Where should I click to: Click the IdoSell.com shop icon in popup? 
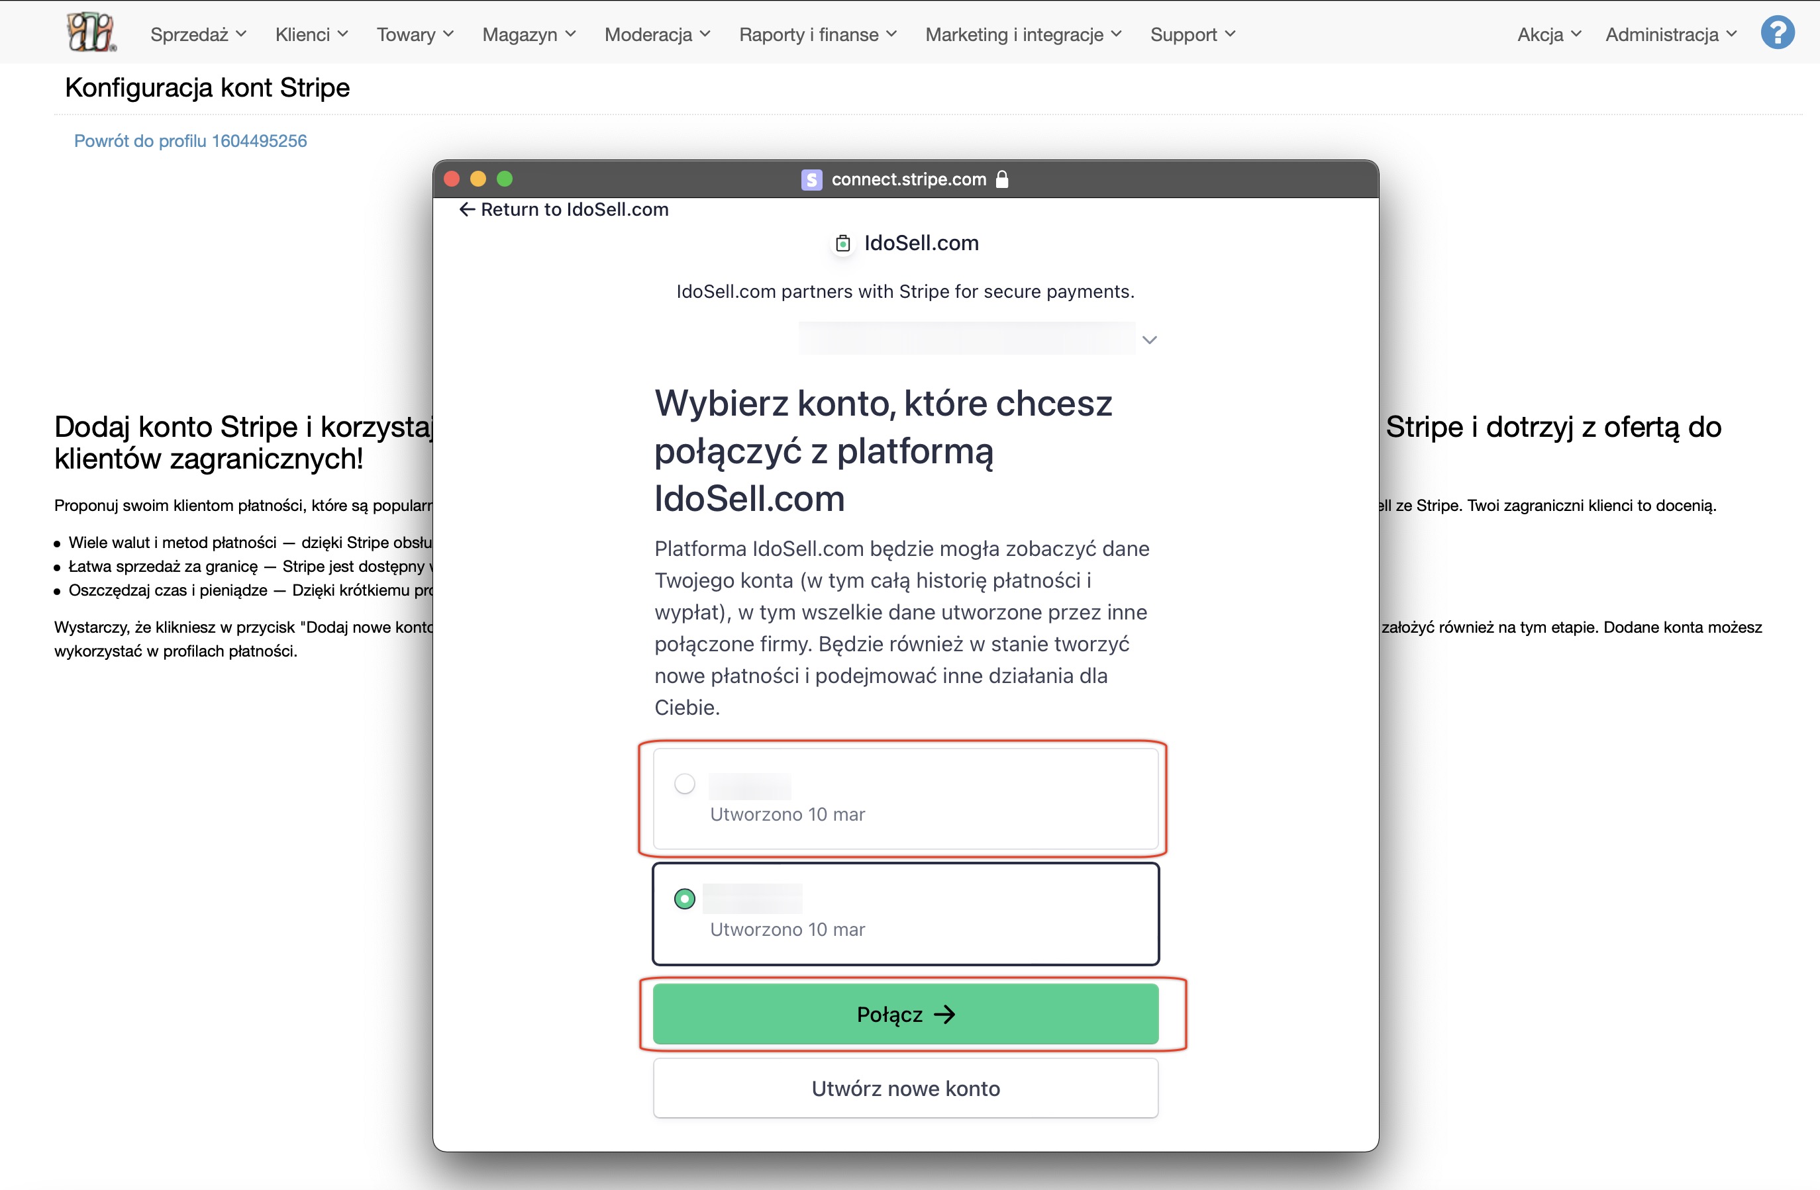(842, 244)
